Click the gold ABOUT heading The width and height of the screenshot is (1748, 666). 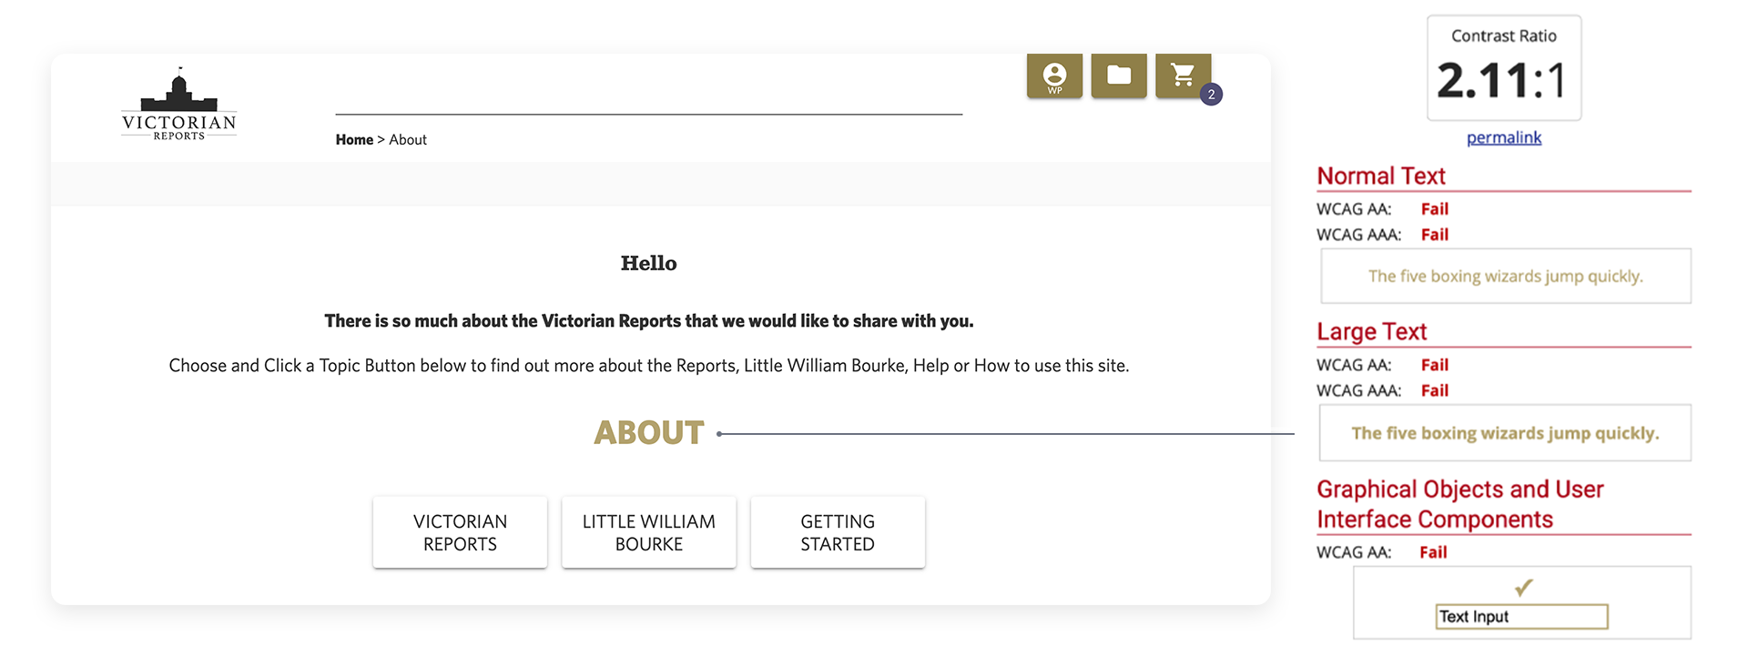pyautogui.click(x=649, y=433)
